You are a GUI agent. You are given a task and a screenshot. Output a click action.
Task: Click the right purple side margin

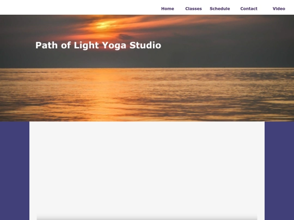click(279, 171)
